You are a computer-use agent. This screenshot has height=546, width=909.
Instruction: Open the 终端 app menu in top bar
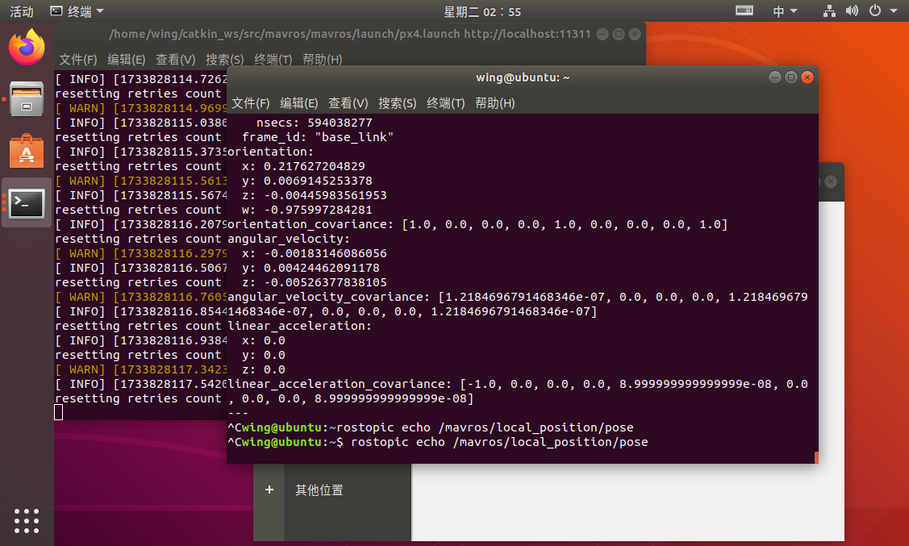point(77,11)
